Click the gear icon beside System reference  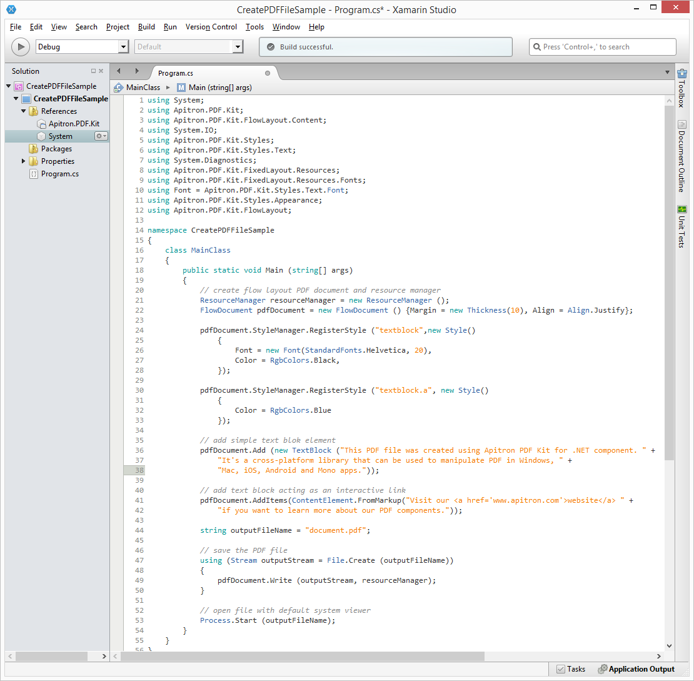pyautogui.click(x=101, y=136)
